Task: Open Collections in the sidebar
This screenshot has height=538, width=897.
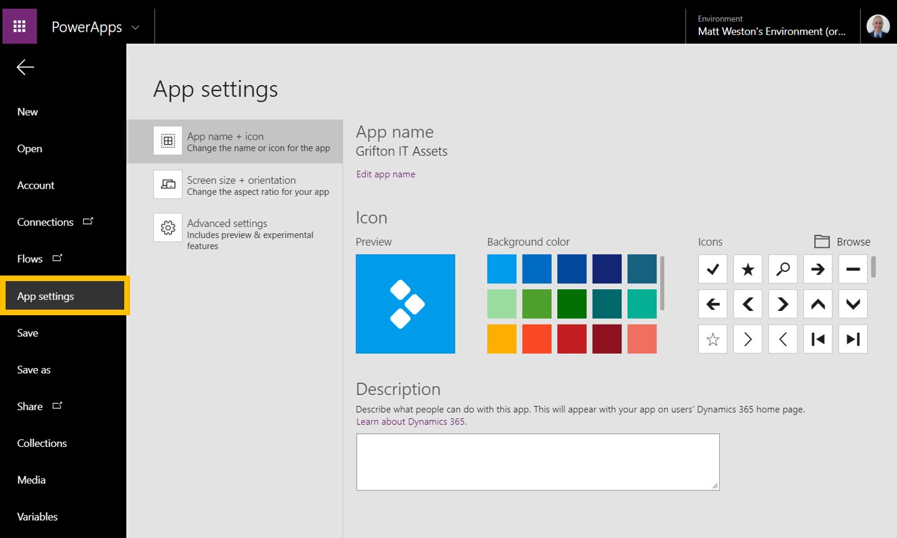Action: tap(42, 443)
